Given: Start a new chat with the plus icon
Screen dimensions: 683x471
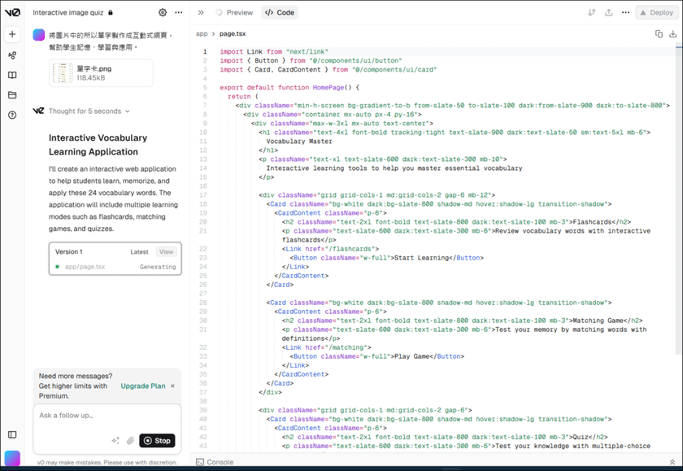Looking at the screenshot, I should (12, 34).
